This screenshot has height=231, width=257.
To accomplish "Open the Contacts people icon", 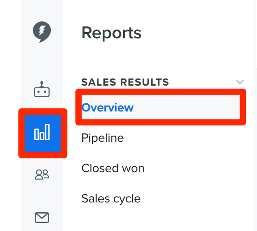I will (x=42, y=174).
